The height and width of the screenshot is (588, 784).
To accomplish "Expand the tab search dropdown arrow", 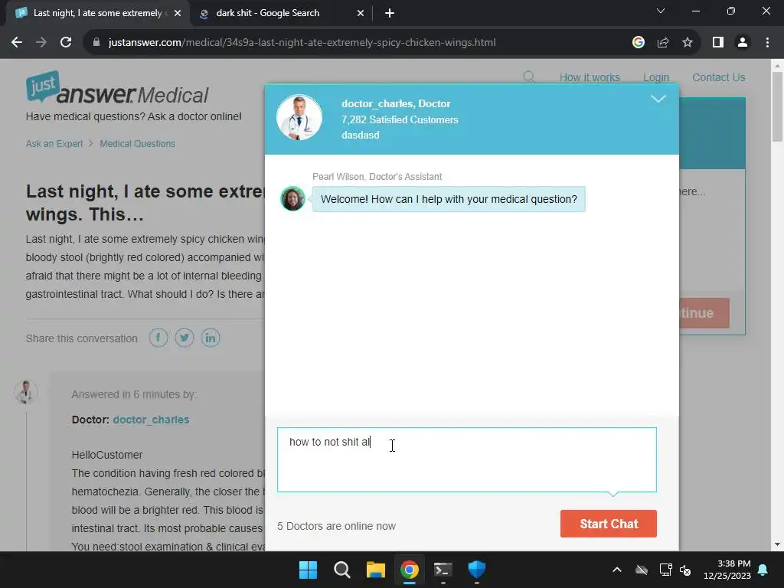I will click(x=661, y=11).
